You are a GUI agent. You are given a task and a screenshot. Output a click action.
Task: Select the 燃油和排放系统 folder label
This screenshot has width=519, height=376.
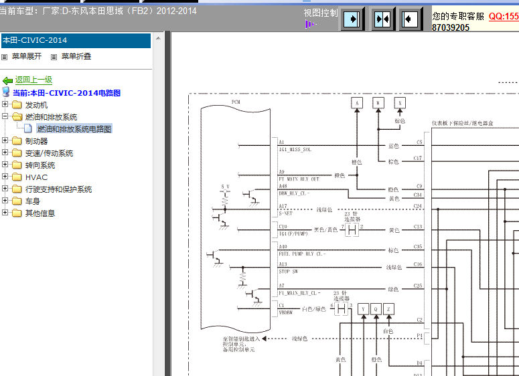click(x=51, y=117)
